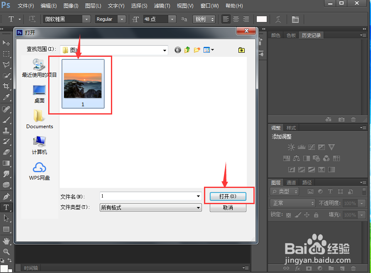This screenshot has height=273, width=371.
Task: Click foreground color swatch
Action: click(4, 268)
